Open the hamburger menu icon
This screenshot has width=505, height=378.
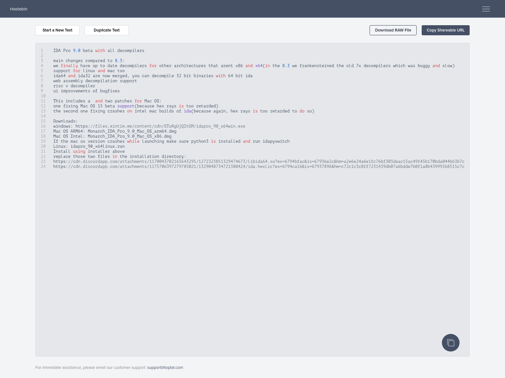pyautogui.click(x=486, y=9)
